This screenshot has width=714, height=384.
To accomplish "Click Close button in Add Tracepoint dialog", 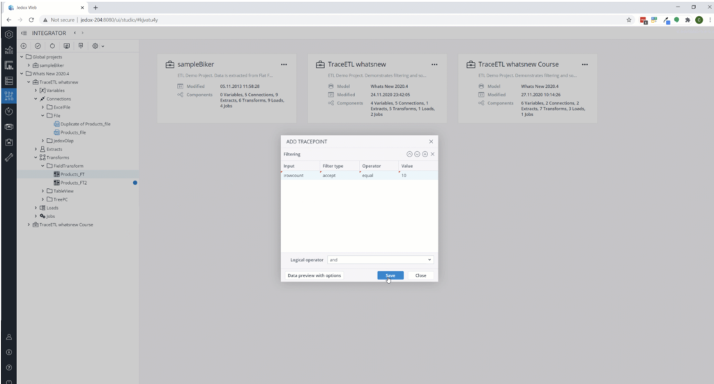I will (x=420, y=275).
